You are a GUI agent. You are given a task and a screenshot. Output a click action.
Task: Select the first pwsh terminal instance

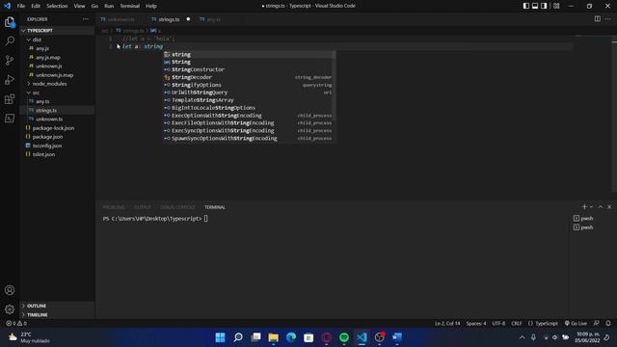(583, 219)
